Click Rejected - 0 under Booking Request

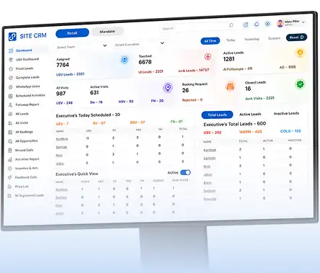[x=192, y=100]
